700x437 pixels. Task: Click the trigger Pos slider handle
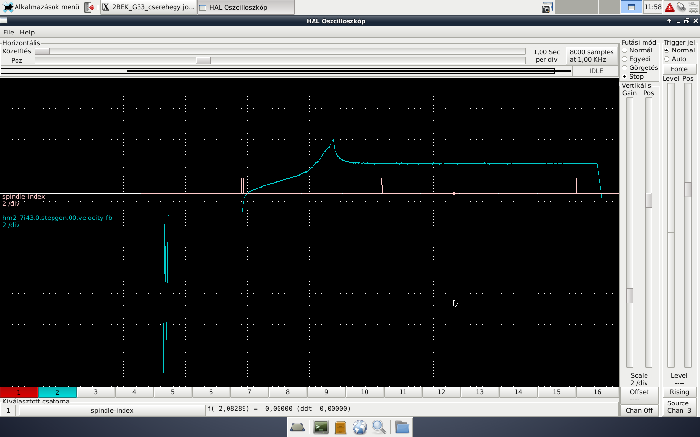coord(688,189)
